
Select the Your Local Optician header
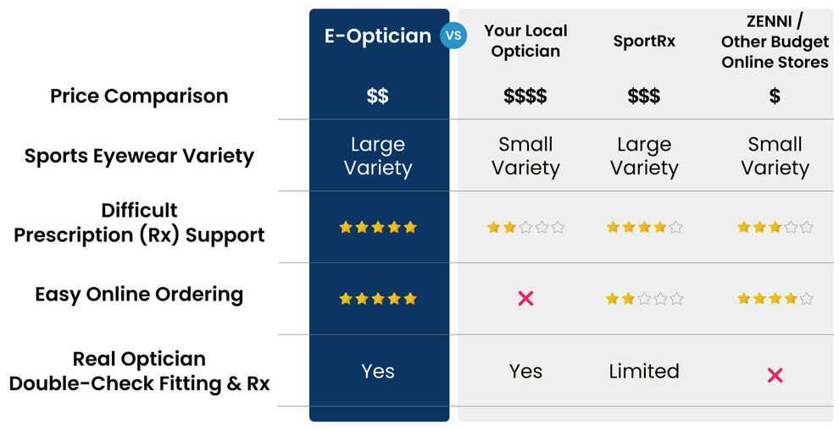[525, 41]
